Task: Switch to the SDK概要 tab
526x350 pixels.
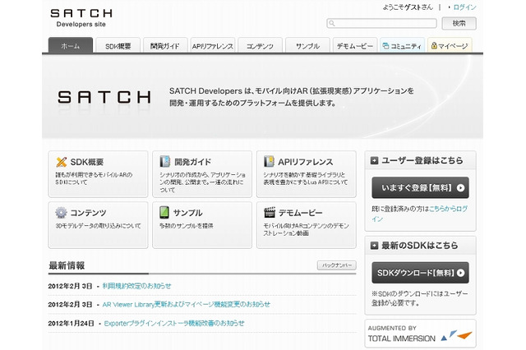Action: coord(118,46)
